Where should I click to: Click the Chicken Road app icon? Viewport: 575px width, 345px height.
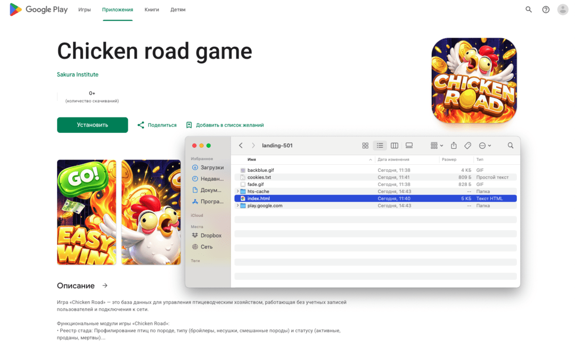click(474, 80)
